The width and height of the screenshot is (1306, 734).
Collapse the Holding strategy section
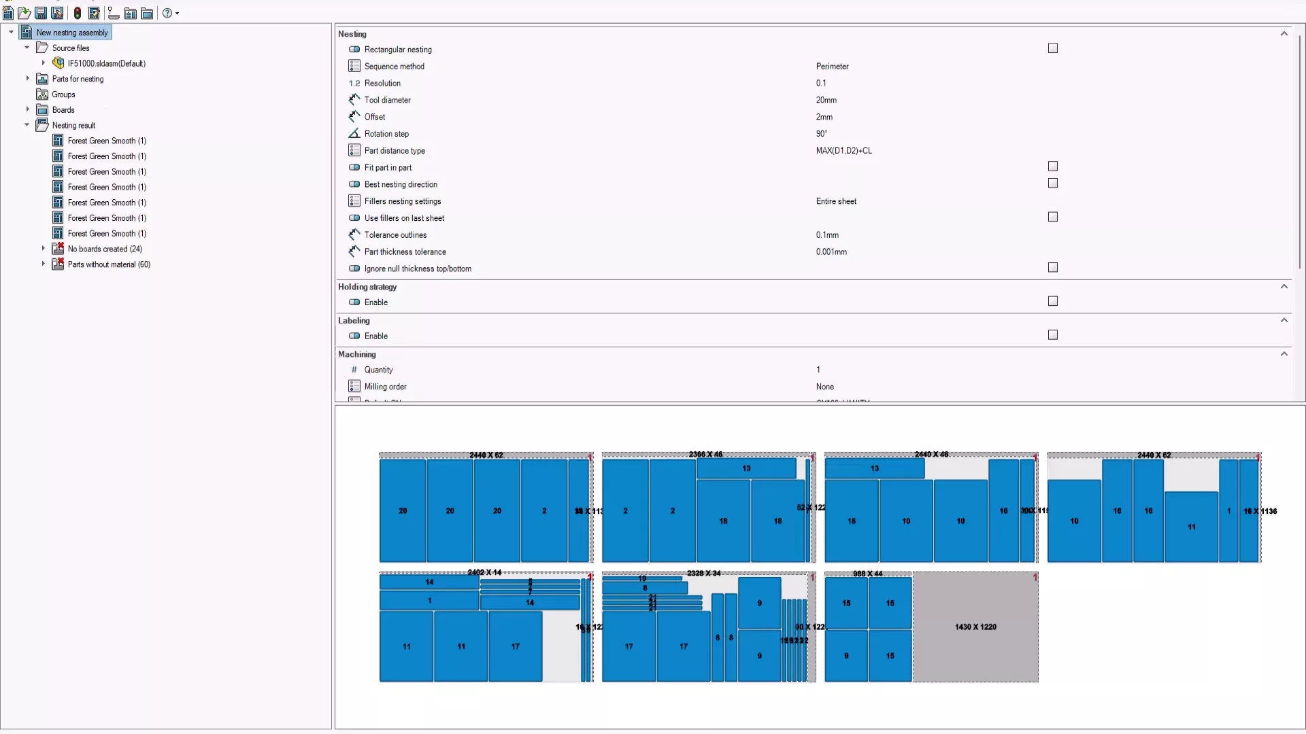point(1284,287)
